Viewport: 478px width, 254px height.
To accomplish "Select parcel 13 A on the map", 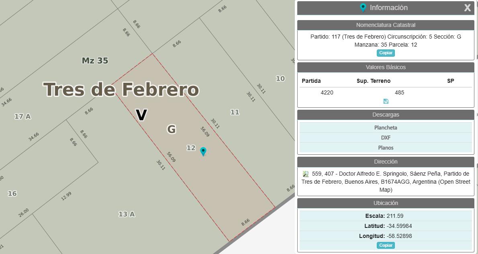I will point(127,214).
